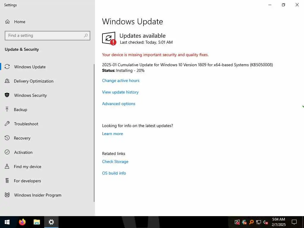Image resolution: width=304 pixels, height=228 pixels.
Task: Click the sidebar vertical scrollbar
Action: tap(94, 133)
